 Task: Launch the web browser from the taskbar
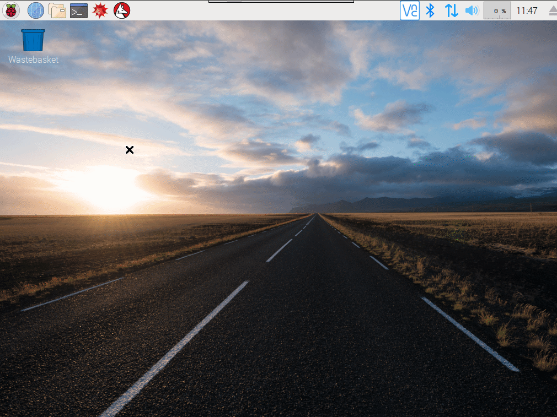35,10
